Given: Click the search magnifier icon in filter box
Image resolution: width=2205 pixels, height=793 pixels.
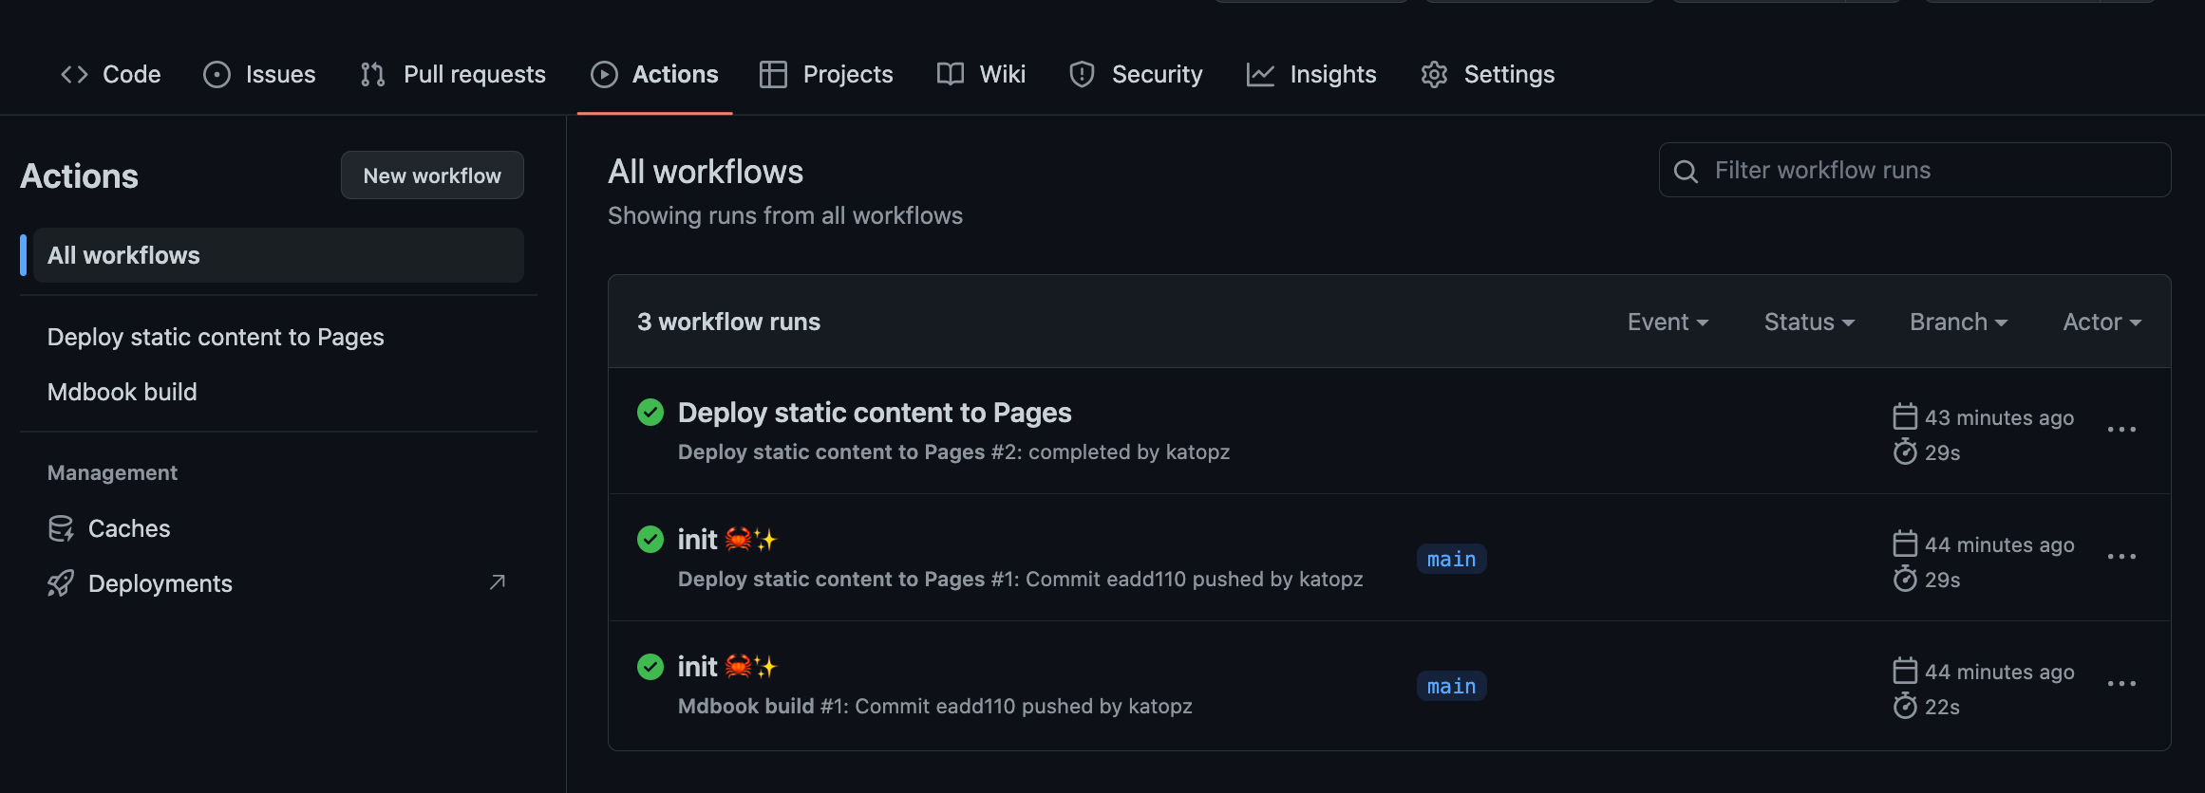Looking at the screenshot, I should pos(1686,171).
